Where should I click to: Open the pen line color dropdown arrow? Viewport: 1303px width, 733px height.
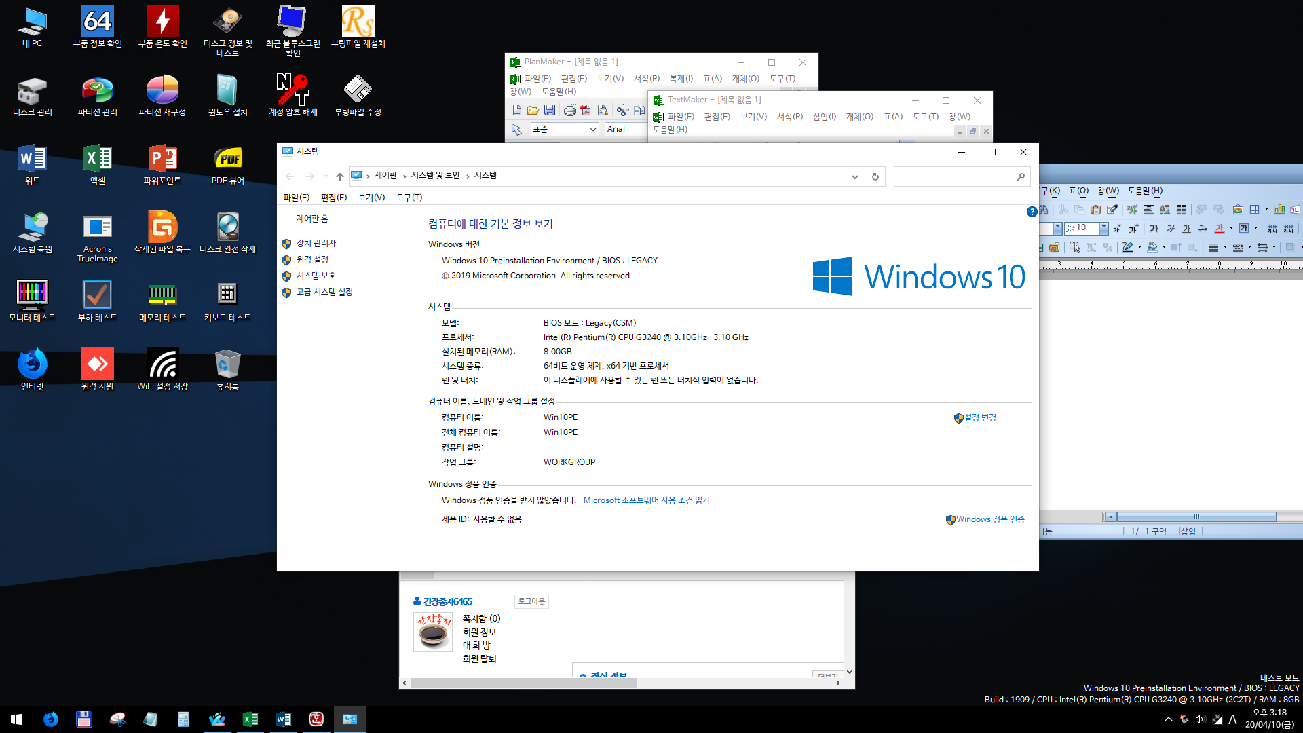[x=1139, y=248]
